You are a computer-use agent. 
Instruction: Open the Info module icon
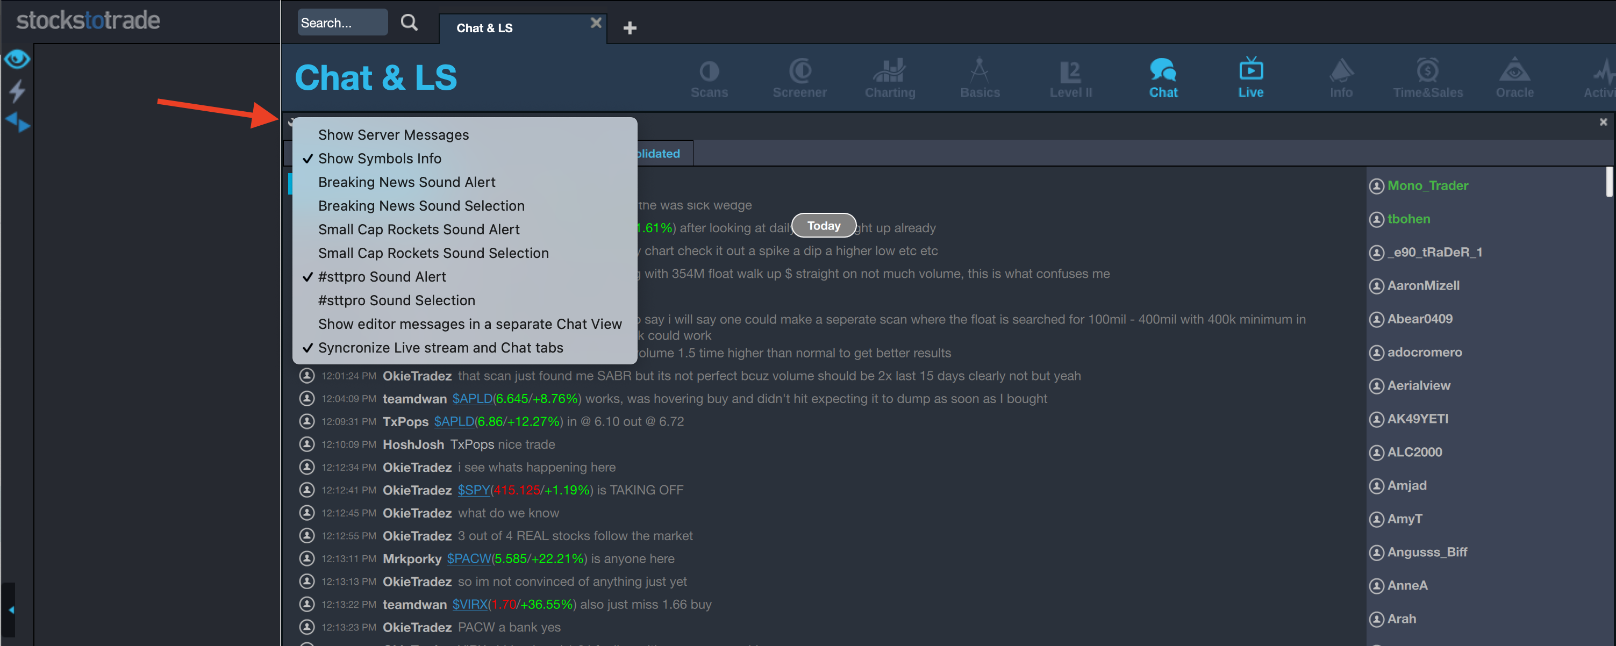(1341, 78)
